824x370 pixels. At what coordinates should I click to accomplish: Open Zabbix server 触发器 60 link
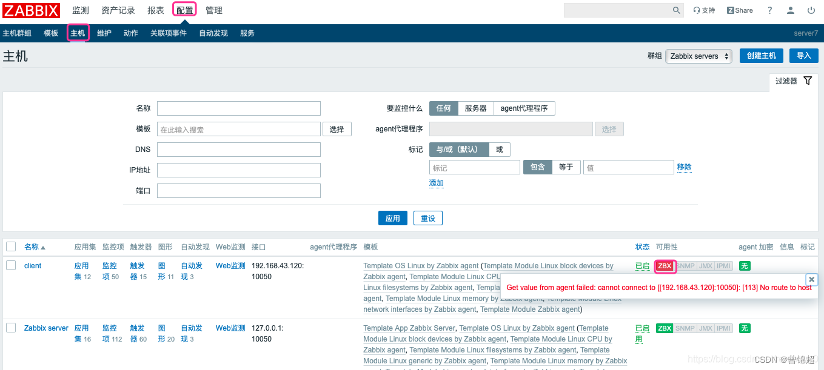tap(139, 334)
